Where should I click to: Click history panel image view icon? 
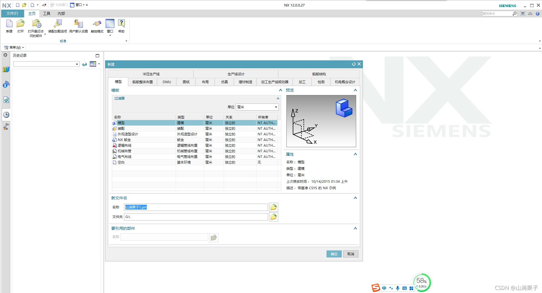[93, 64]
